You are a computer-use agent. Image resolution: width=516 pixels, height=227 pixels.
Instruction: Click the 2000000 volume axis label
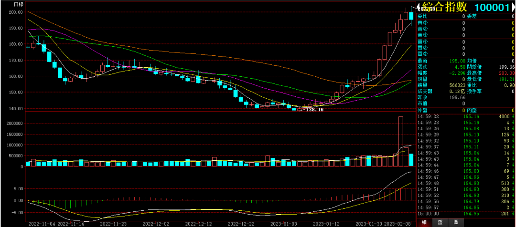click(x=13, y=124)
